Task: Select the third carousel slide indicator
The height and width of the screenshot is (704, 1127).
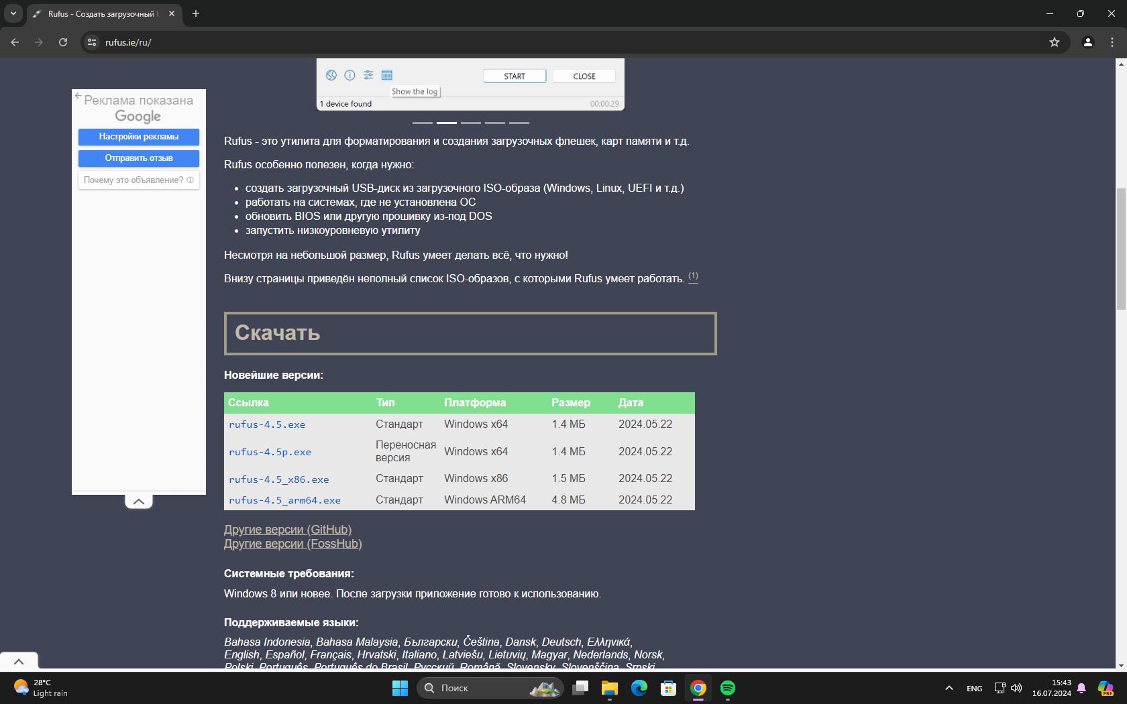Action: coord(471,123)
